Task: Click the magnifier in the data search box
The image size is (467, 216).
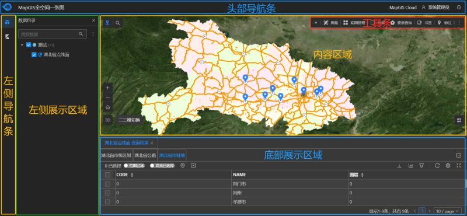Action: [81, 34]
